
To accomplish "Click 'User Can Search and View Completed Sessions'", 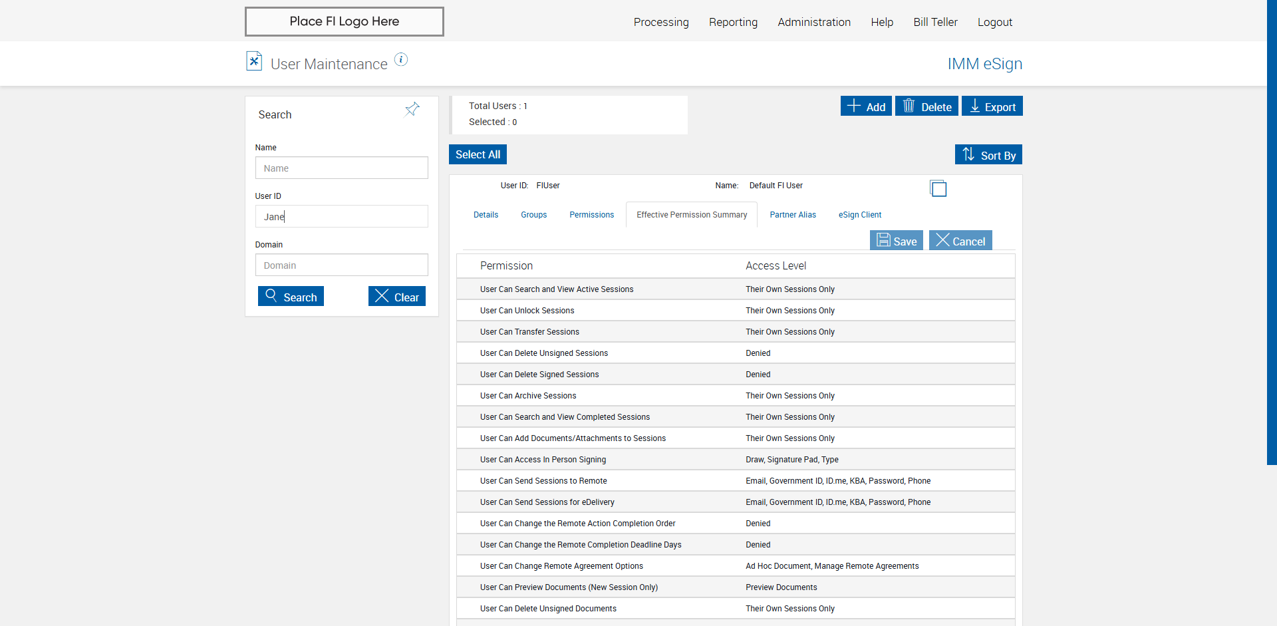I will click(565, 417).
